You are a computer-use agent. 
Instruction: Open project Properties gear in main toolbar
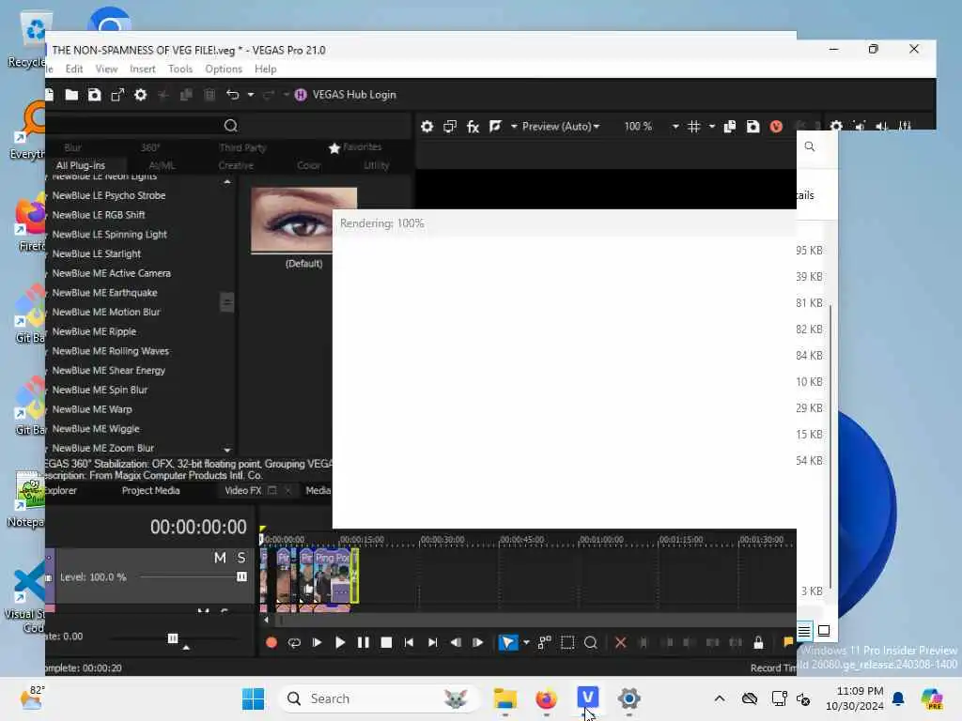click(141, 95)
